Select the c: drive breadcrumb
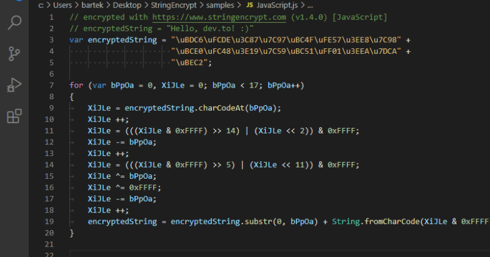This screenshot has width=490, height=257. (x=42, y=4)
